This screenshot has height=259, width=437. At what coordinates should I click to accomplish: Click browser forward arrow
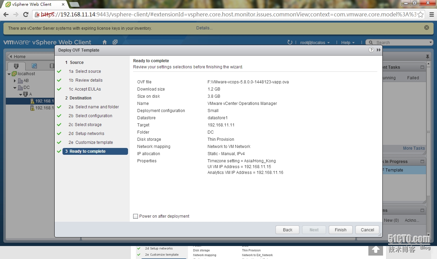click(16, 14)
